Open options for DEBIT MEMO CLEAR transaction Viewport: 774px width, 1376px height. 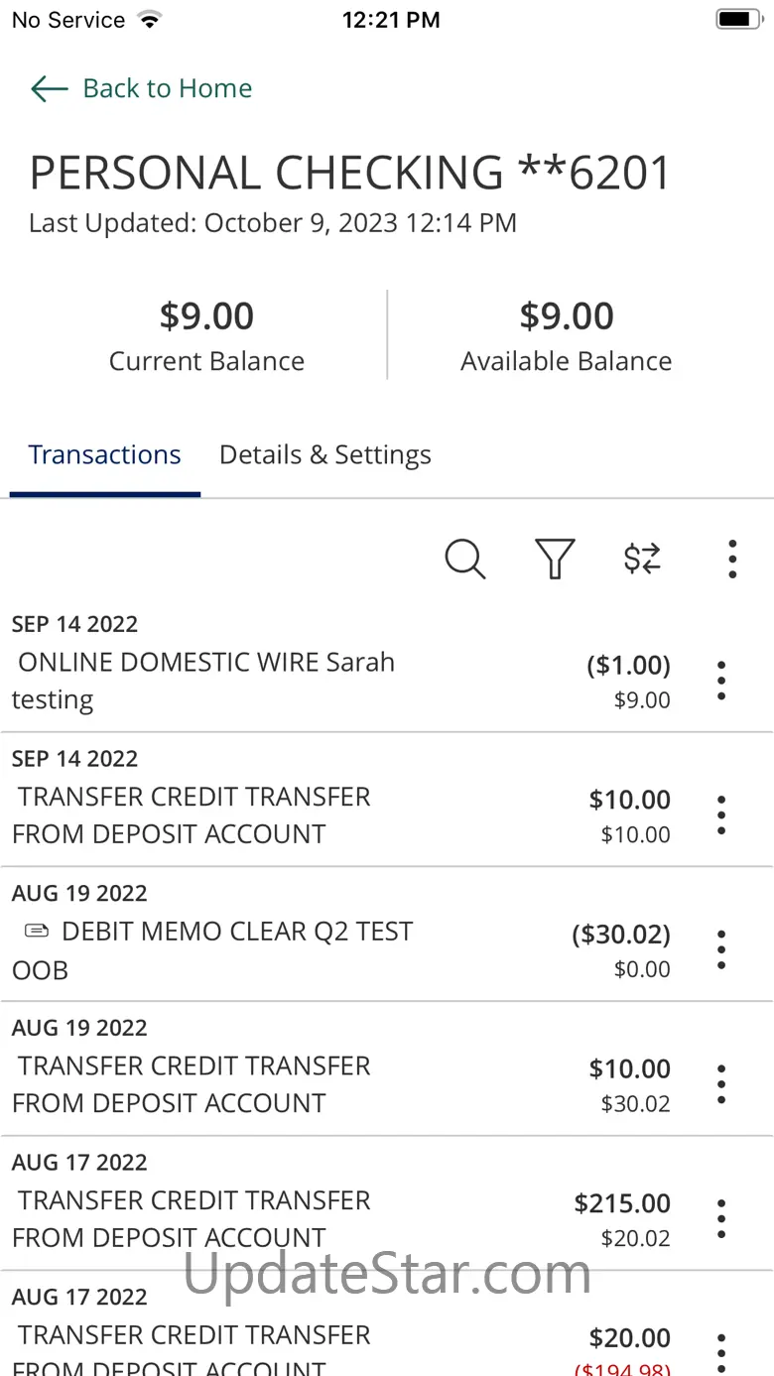[721, 950]
